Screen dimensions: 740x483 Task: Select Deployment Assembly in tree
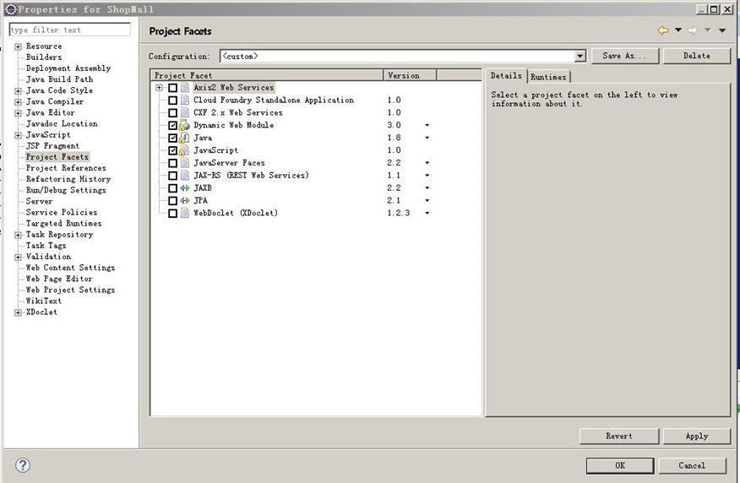pyautogui.click(x=68, y=68)
